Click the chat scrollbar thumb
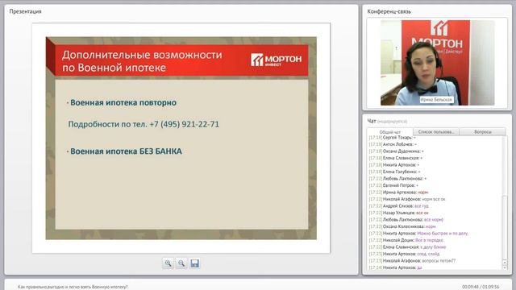Screen dimensions: 516x290 (x=505, y=227)
